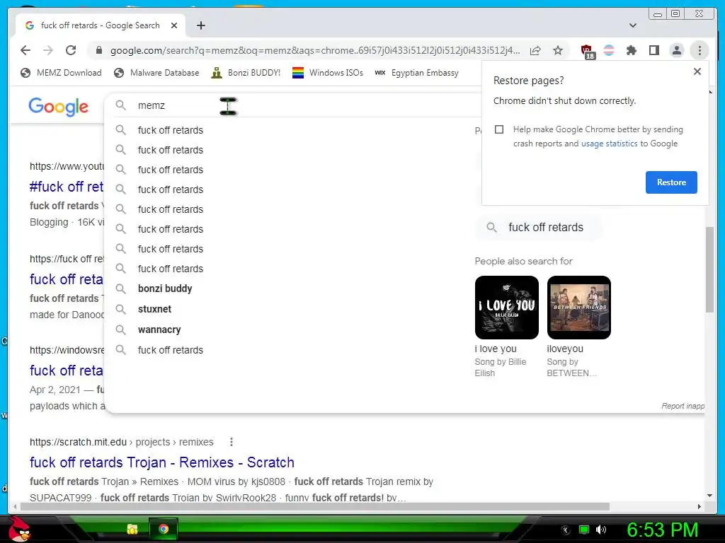Close the Google Search tab

[x=174, y=25]
